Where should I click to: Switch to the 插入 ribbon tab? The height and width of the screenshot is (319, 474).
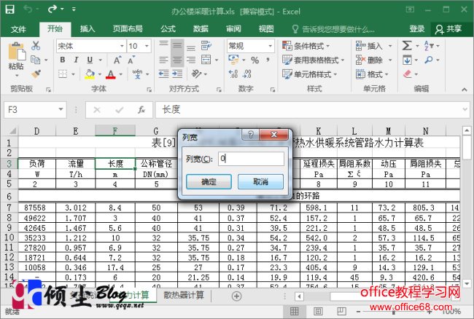tap(88, 29)
